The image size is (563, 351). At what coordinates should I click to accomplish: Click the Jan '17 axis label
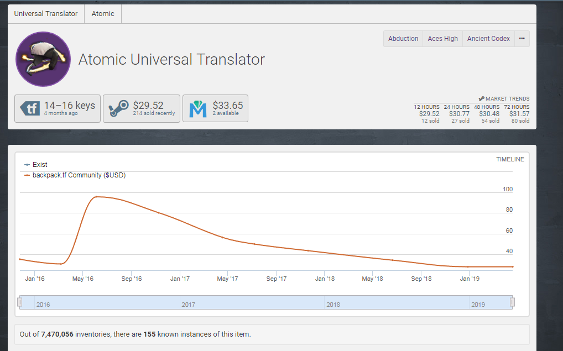[x=180, y=279]
